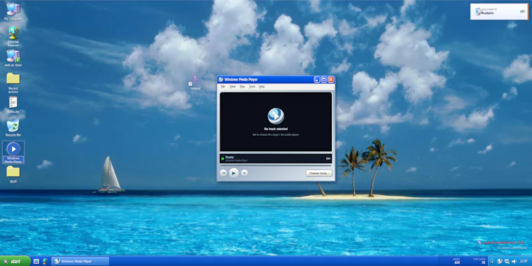Image resolution: width=532 pixels, height=266 pixels.
Task: Open the File menu in Media Player
Action: 223,87
